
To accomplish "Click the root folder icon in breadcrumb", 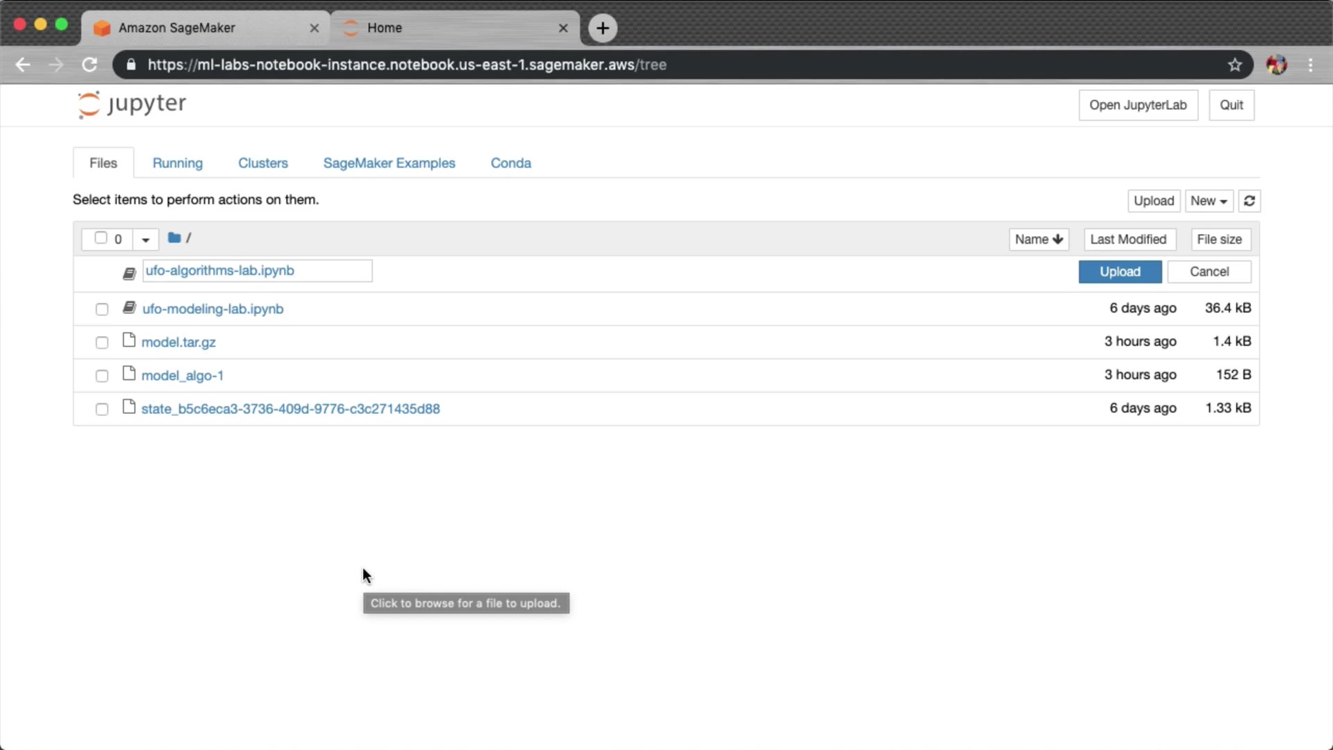I will [174, 238].
